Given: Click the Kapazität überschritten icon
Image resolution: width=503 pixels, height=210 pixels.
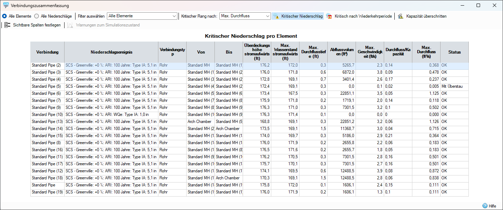Looking at the screenshot, I should click(401, 16).
